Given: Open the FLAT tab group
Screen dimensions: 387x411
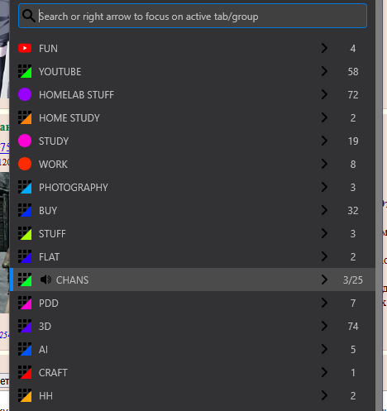Looking at the screenshot, I should tap(193, 256).
